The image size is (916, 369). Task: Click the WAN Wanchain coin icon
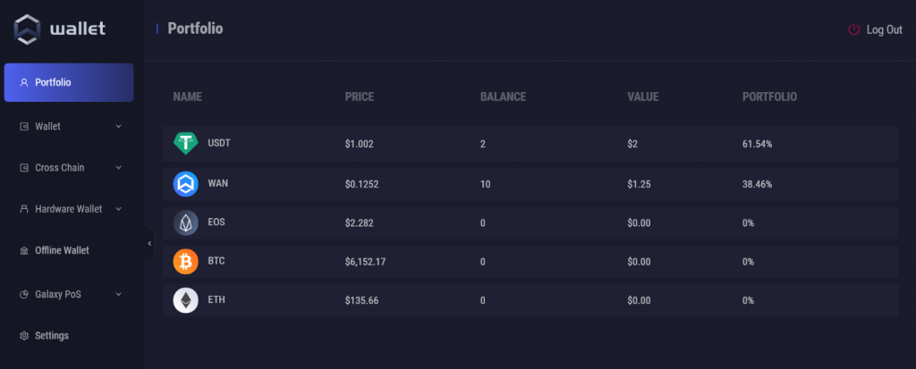(x=185, y=183)
